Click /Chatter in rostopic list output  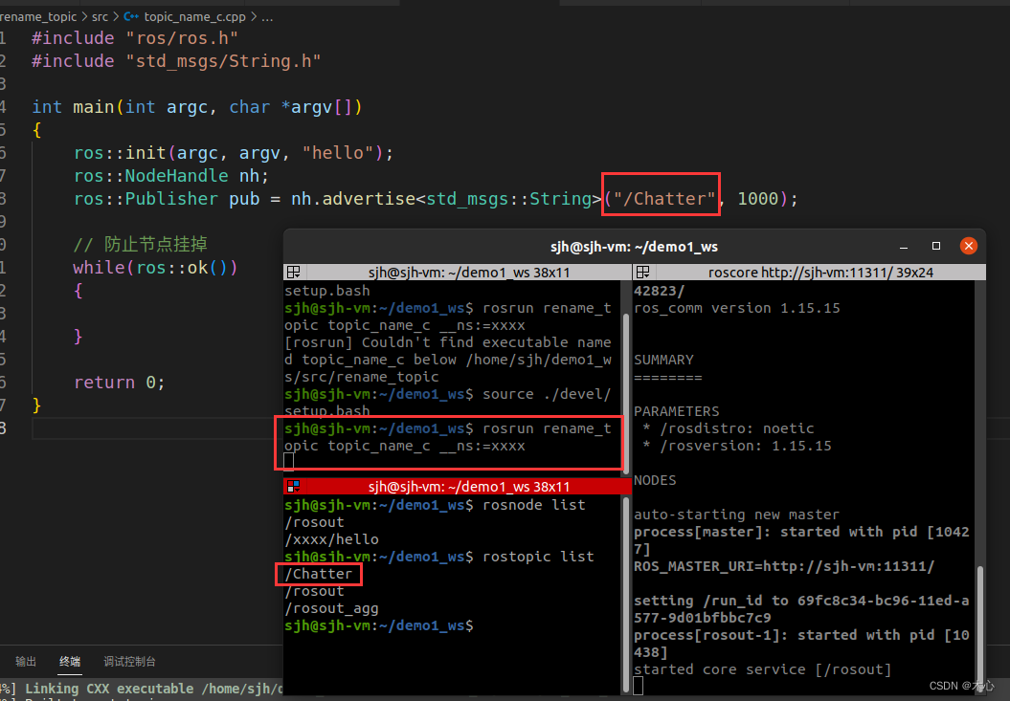(x=319, y=574)
